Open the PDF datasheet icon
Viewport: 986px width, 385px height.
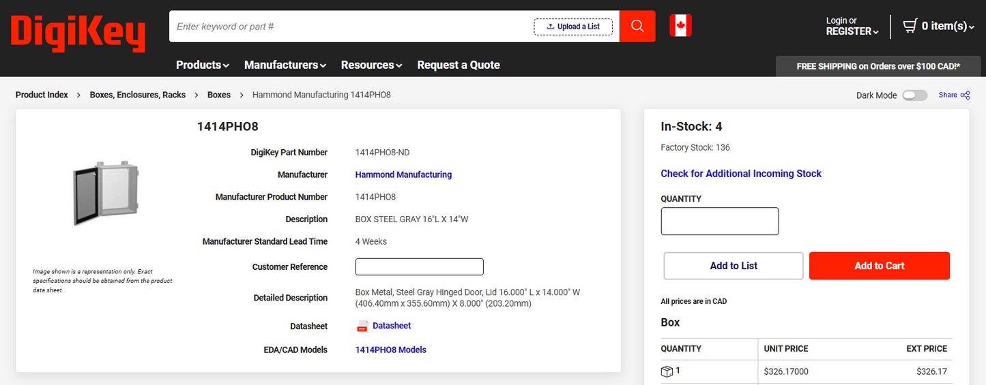pyautogui.click(x=363, y=326)
